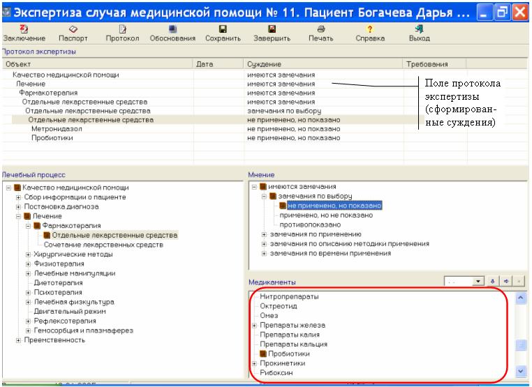Open the combo box in Медикаменты header
Image resolution: width=532 pixels, height=387 pixels.
pyautogui.click(x=478, y=281)
